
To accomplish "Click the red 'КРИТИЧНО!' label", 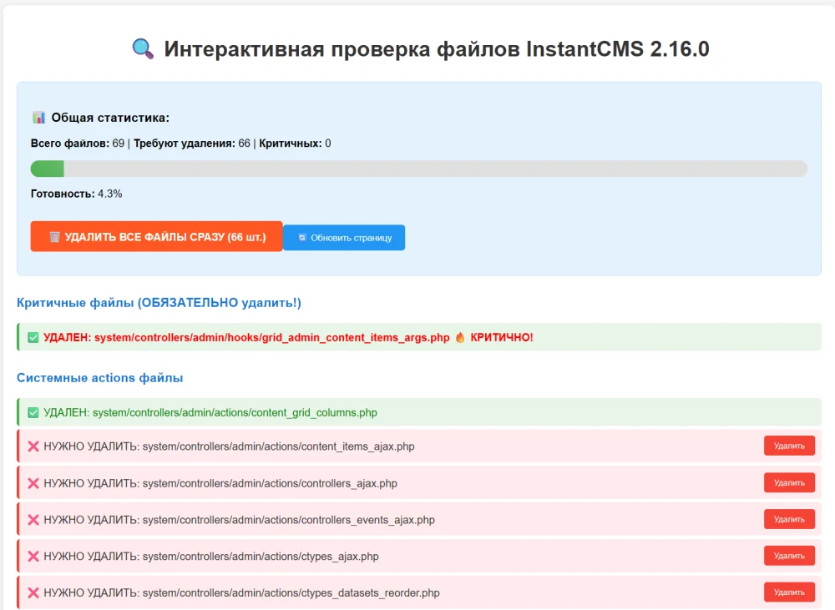I will coord(502,337).
